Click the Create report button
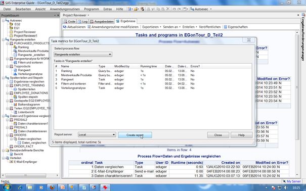 (x=135, y=135)
